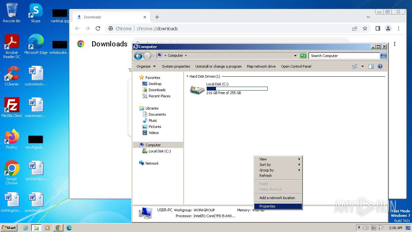The image size is (412, 232).
Task: Choose Refresh from the context menu
Action: [x=278, y=176]
